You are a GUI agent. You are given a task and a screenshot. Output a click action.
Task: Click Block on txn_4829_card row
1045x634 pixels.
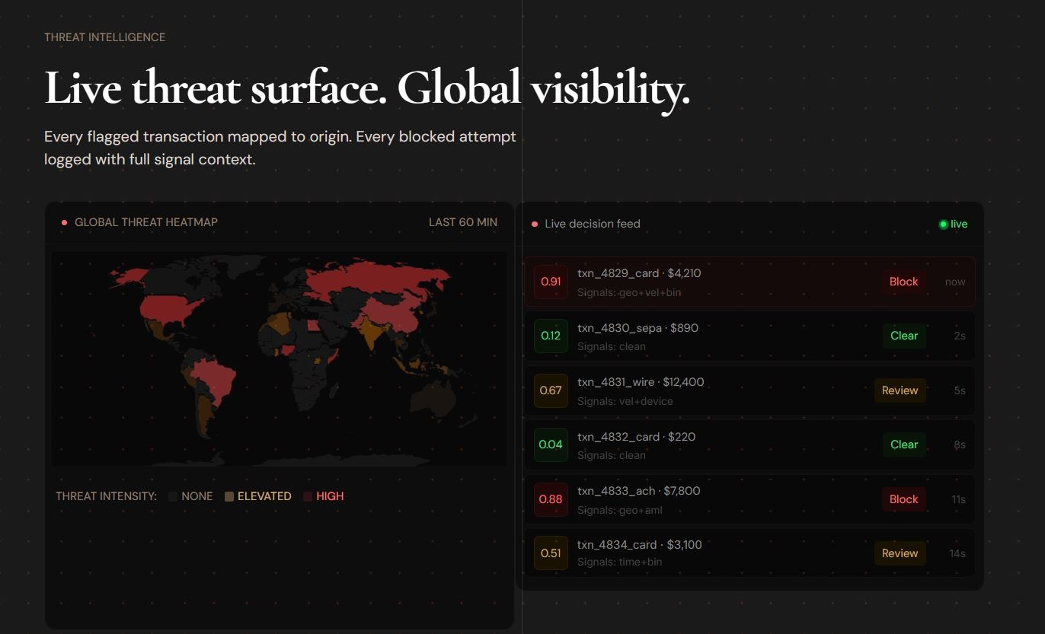pyautogui.click(x=904, y=282)
